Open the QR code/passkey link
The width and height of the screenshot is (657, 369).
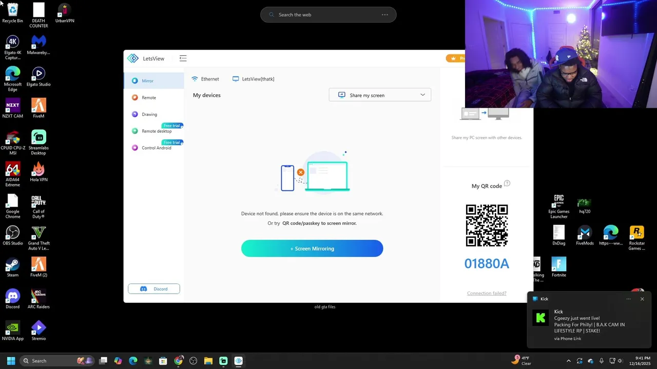click(319, 223)
